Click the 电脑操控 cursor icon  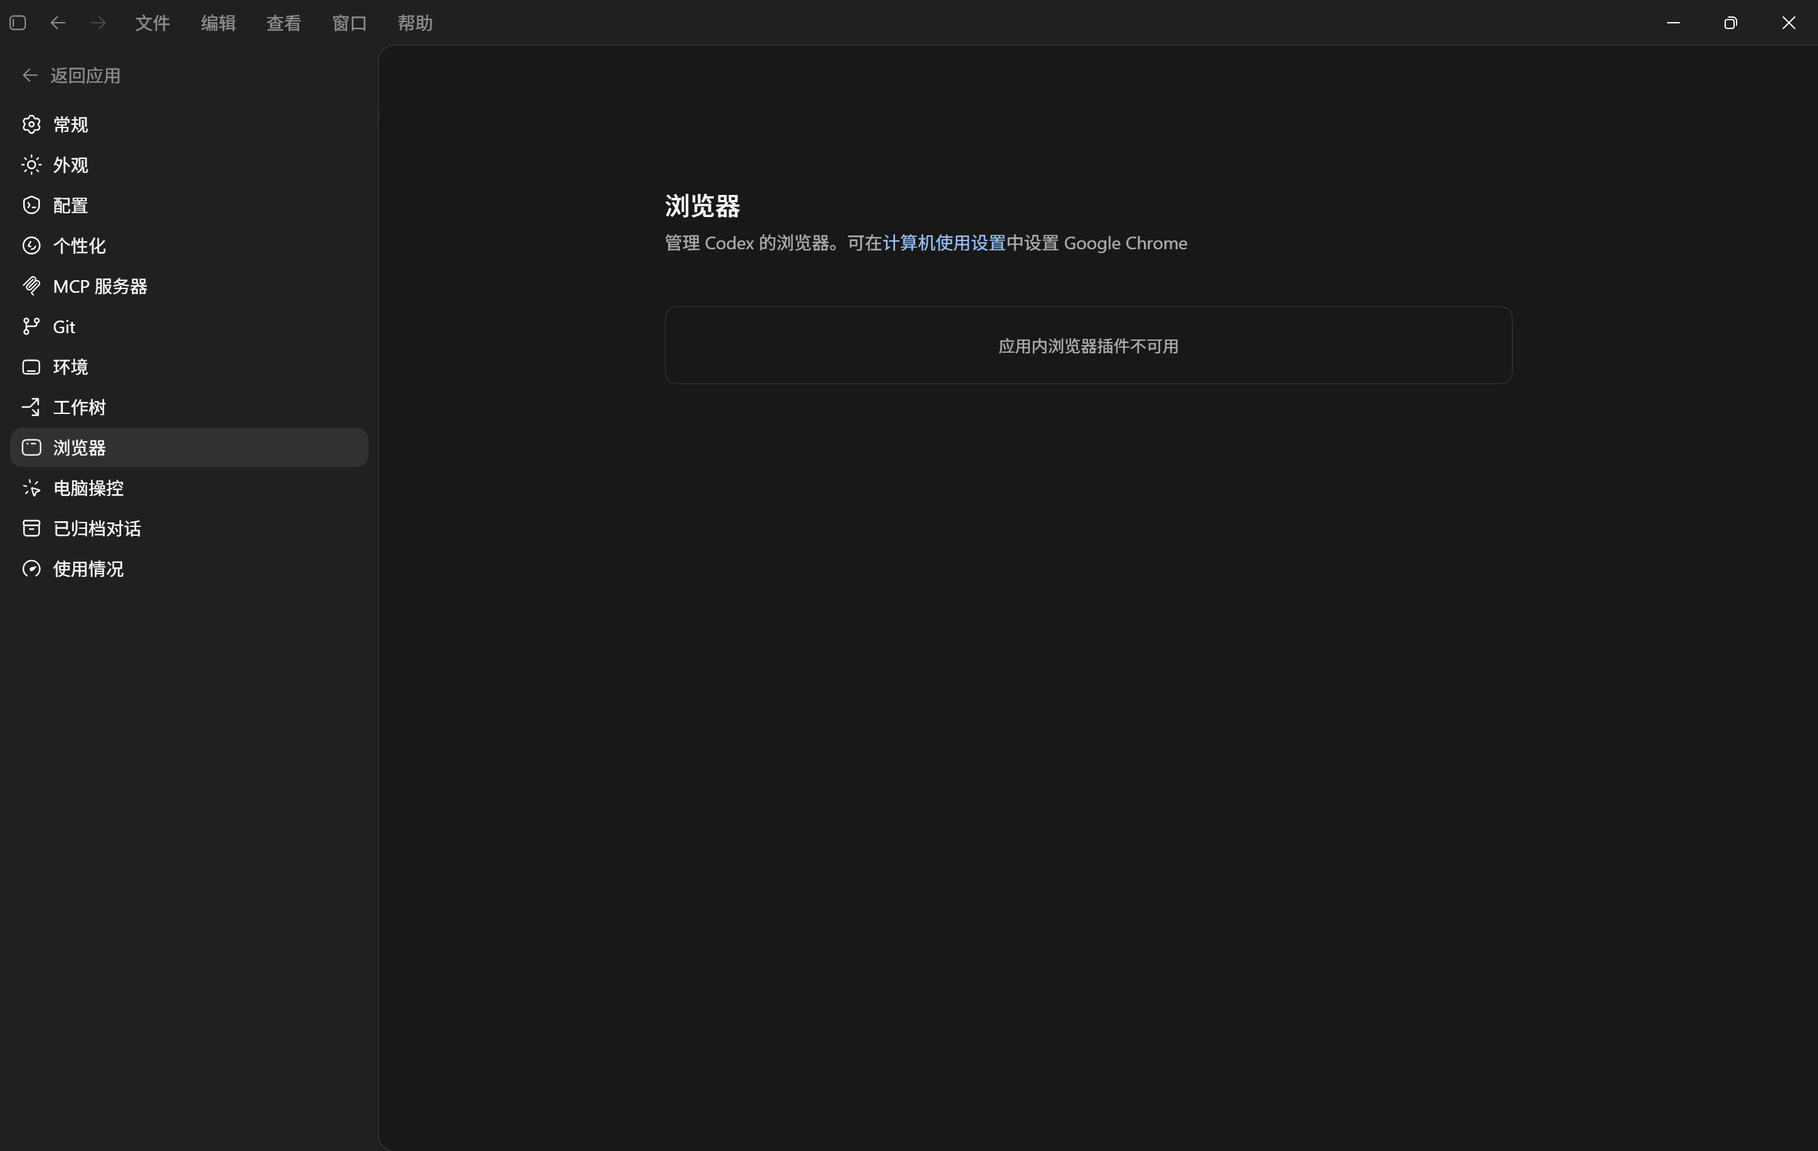tap(31, 488)
